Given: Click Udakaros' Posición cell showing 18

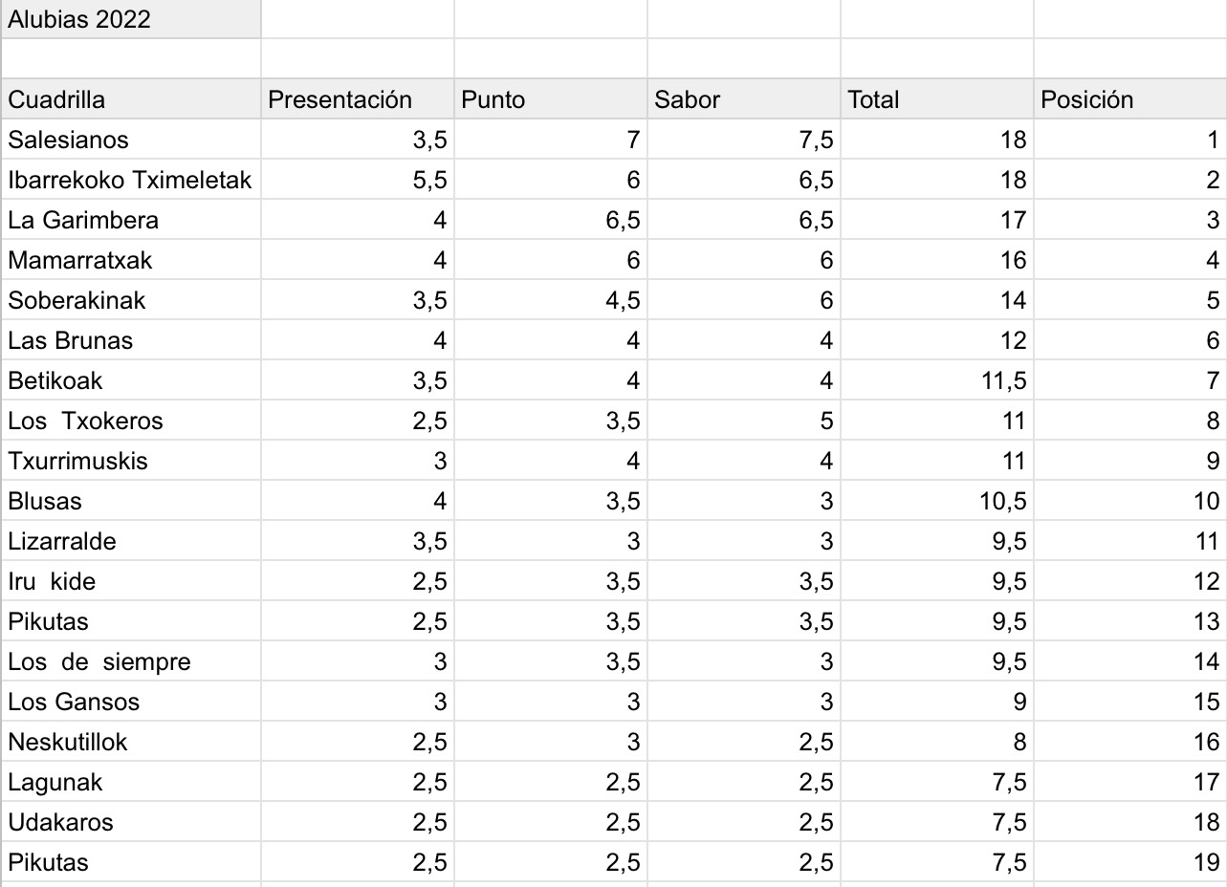Looking at the screenshot, I should 1129,822.
